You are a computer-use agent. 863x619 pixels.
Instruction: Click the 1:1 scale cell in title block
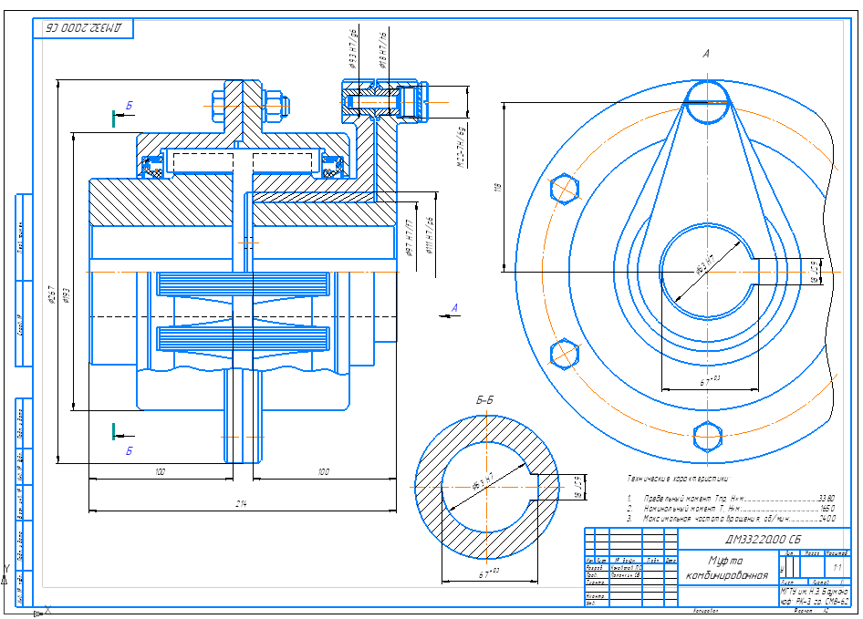coord(837,567)
